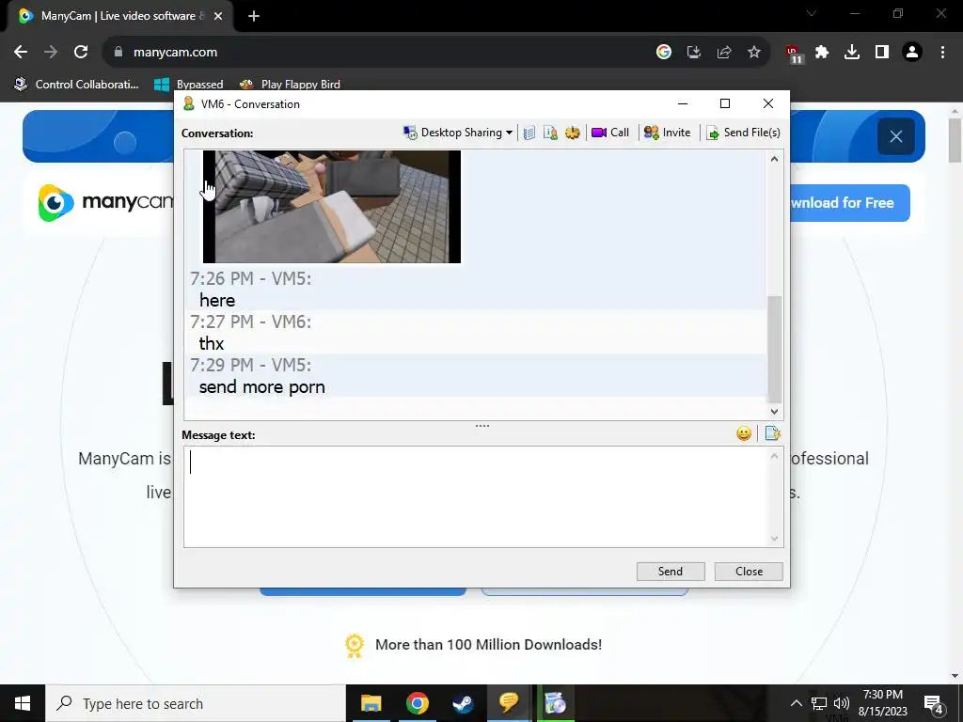Click the VM6 conversation window user icon

tap(189, 103)
